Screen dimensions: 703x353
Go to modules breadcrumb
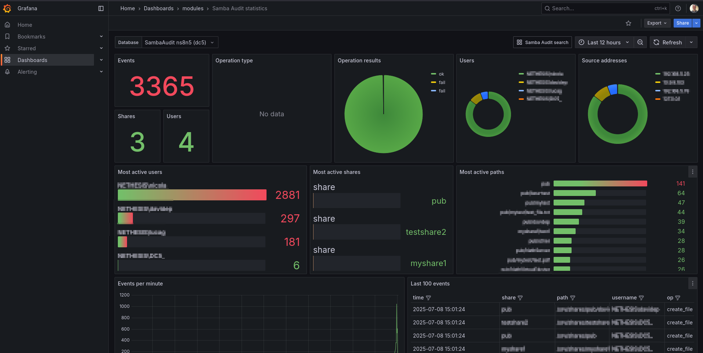coord(193,8)
